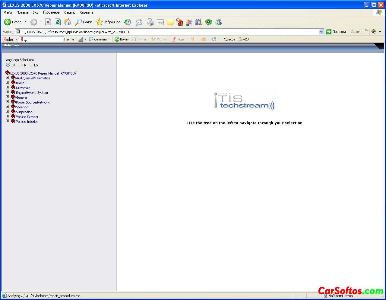386x300 pixels.
Task: Click the Переход go button
Action: click(x=336, y=32)
